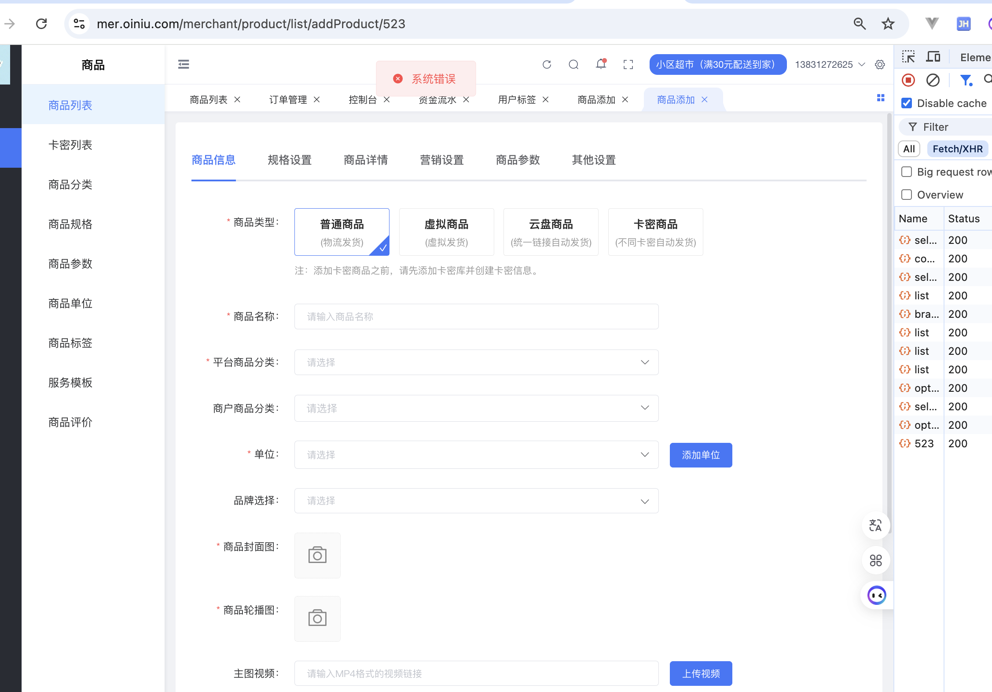Activate DevTools element inspector icon
The height and width of the screenshot is (692, 992).
point(908,57)
